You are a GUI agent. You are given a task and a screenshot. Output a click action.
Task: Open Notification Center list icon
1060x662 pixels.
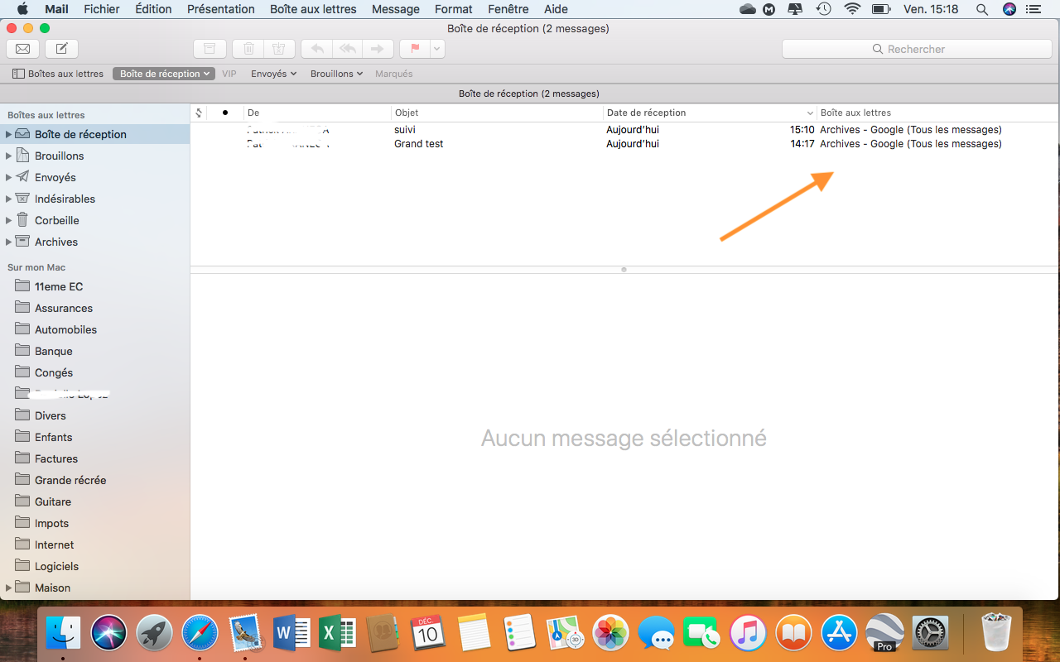coord(1035,9)
